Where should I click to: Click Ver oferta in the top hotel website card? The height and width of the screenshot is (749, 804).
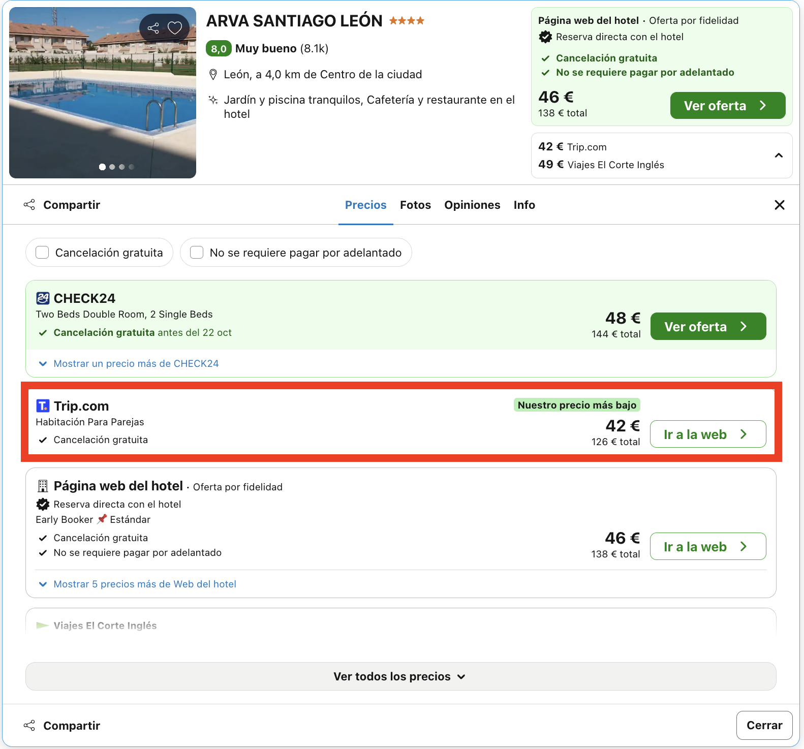728,106
